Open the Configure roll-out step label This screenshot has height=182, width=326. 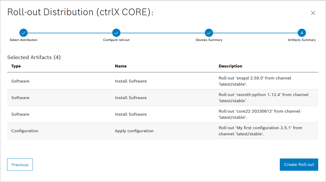click(x=116, y=40)
